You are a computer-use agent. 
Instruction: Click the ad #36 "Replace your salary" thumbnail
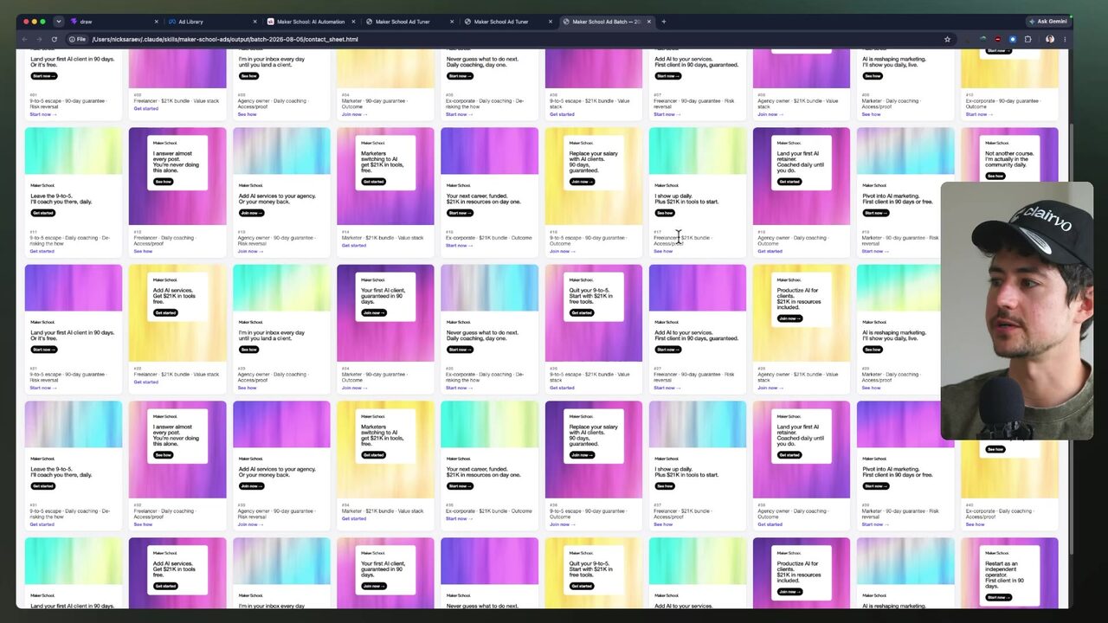pyautogui.click(x=594, y=449)
